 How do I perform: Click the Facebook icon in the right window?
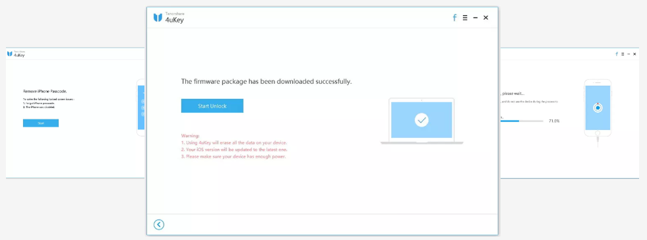pos(617,54)
